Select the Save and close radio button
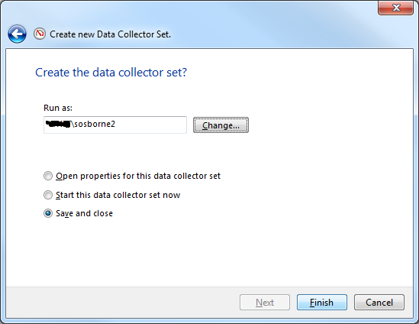Screen dimensions: 419x324 (48, 213)
